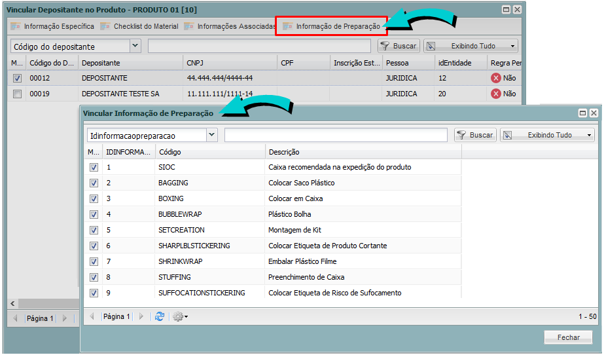Open Exibindo Tudo dropdown in Vincular Depositante window

pyautogui.click(x=471, y=46)
